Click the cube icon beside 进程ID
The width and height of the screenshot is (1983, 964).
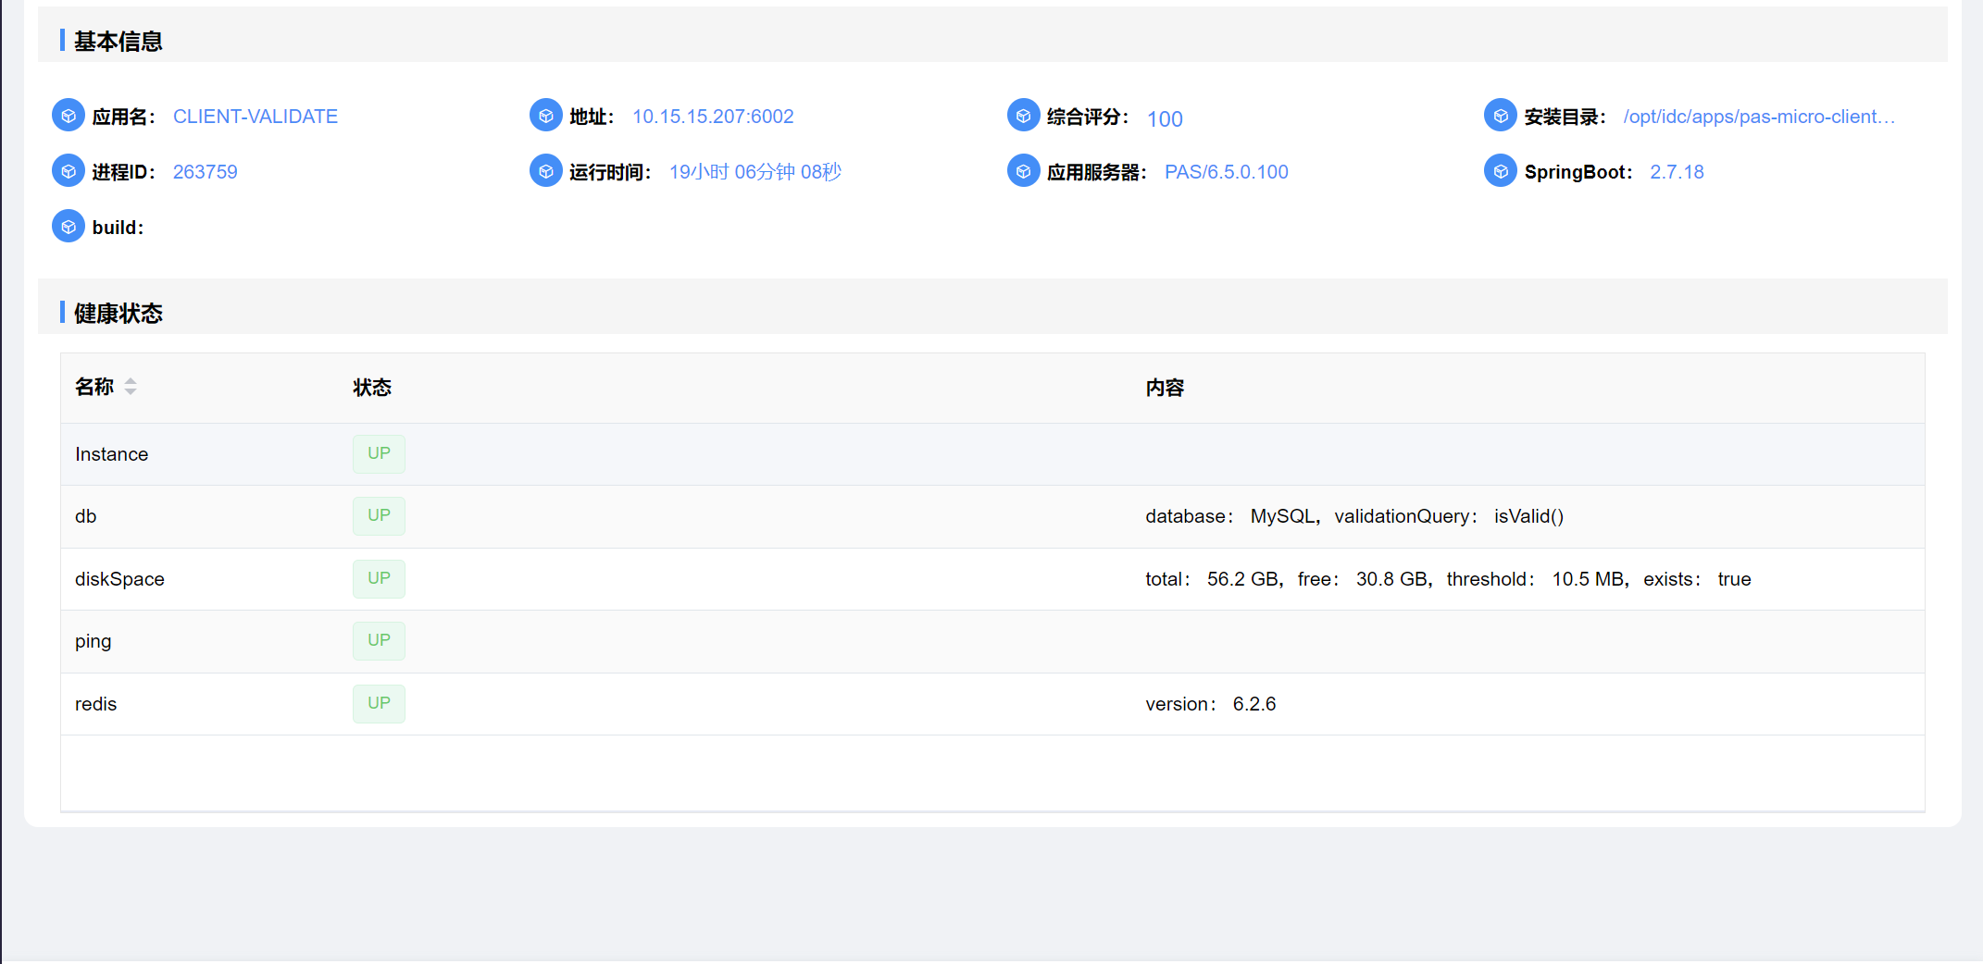click(x=69, y=171)
